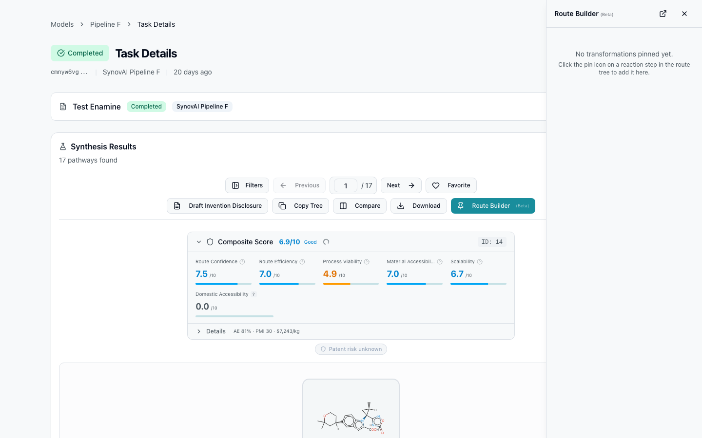This screenshot has height=438, width=702.
Task: Click the 6.7 Scalability score
Action: 457,274
